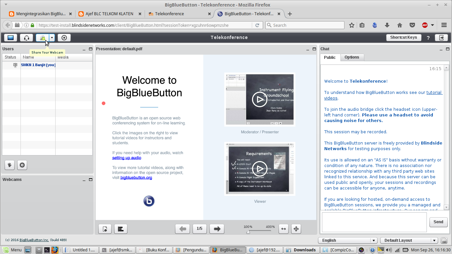This screenshot has height=254, width=452.
Task: Go to the previous slide
Action: tap(182, 229)
